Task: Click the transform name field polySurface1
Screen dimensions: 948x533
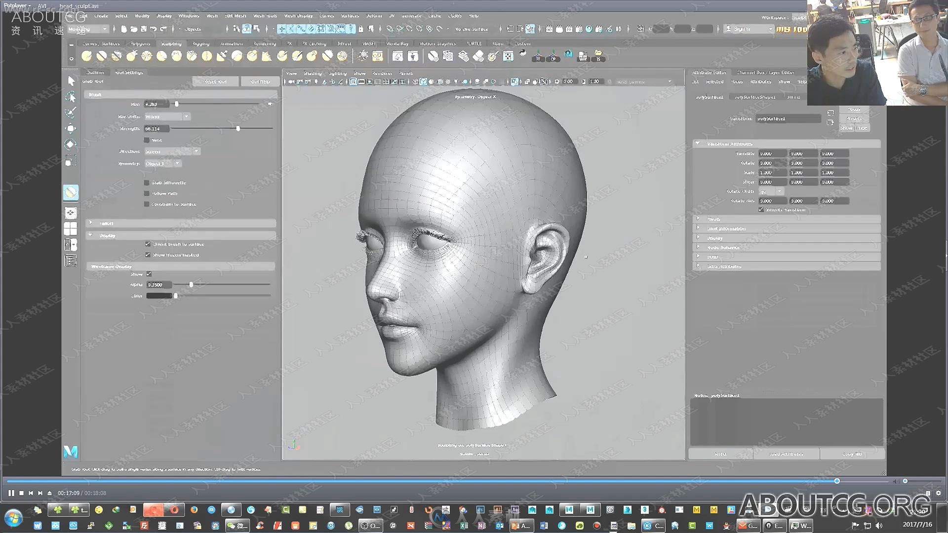Action: point(789,118)
